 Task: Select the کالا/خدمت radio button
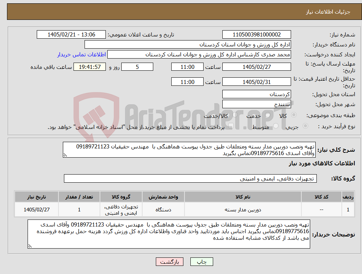click(x=235, y=115)
